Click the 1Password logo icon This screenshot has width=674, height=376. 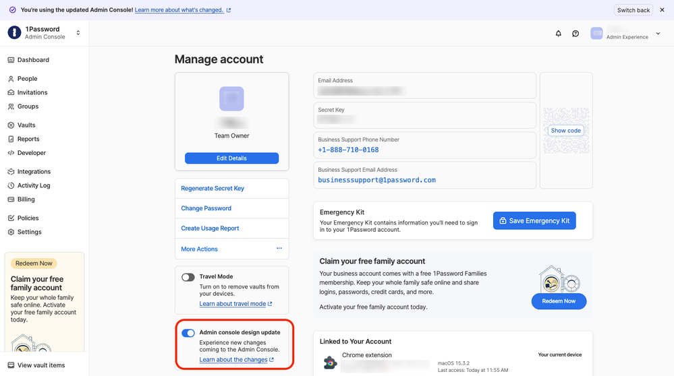14,33
